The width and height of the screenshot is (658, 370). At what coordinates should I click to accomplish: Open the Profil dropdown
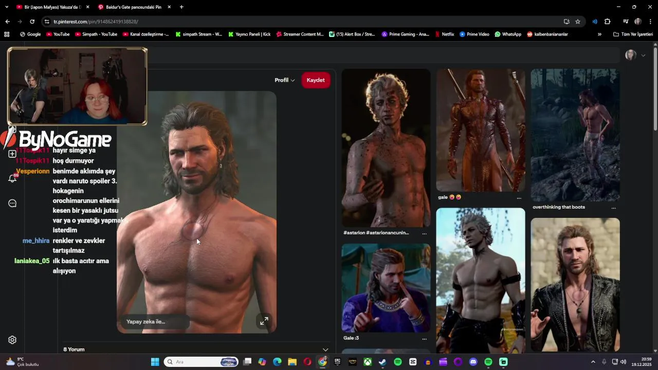tap(285, 80)
